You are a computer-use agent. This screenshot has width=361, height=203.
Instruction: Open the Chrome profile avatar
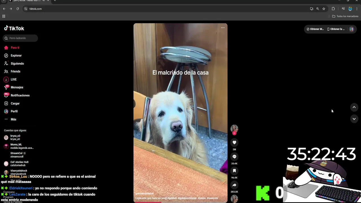tap(350, 9)
